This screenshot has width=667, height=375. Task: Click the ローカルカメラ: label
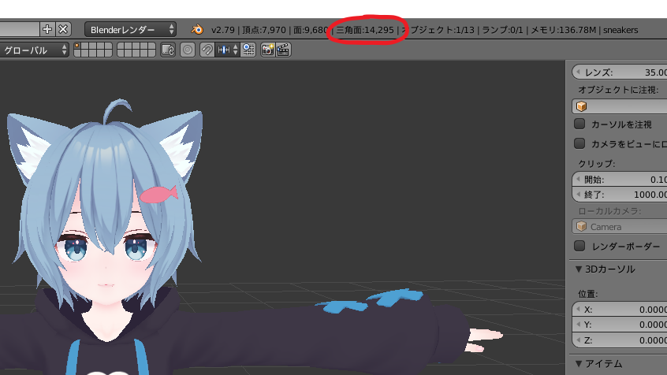pyautogui.click(x=609, y=211)
